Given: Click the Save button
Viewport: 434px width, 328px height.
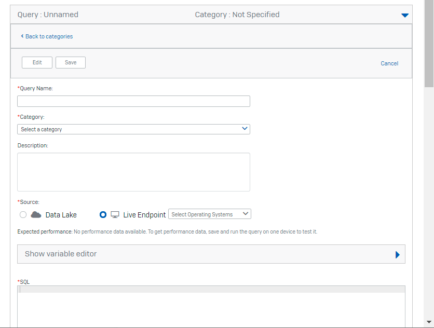Looking at the screenshot, I should [70, 62].
